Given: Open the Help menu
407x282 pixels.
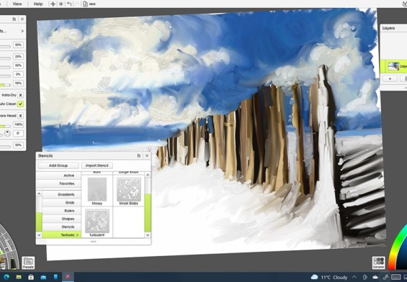Looking at the screenshot, I should (x=38, y=4).
